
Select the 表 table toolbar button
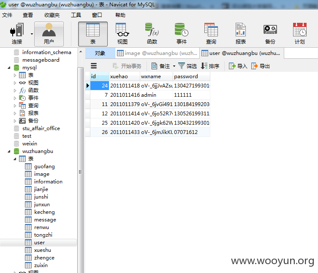(x=93, y=34)
